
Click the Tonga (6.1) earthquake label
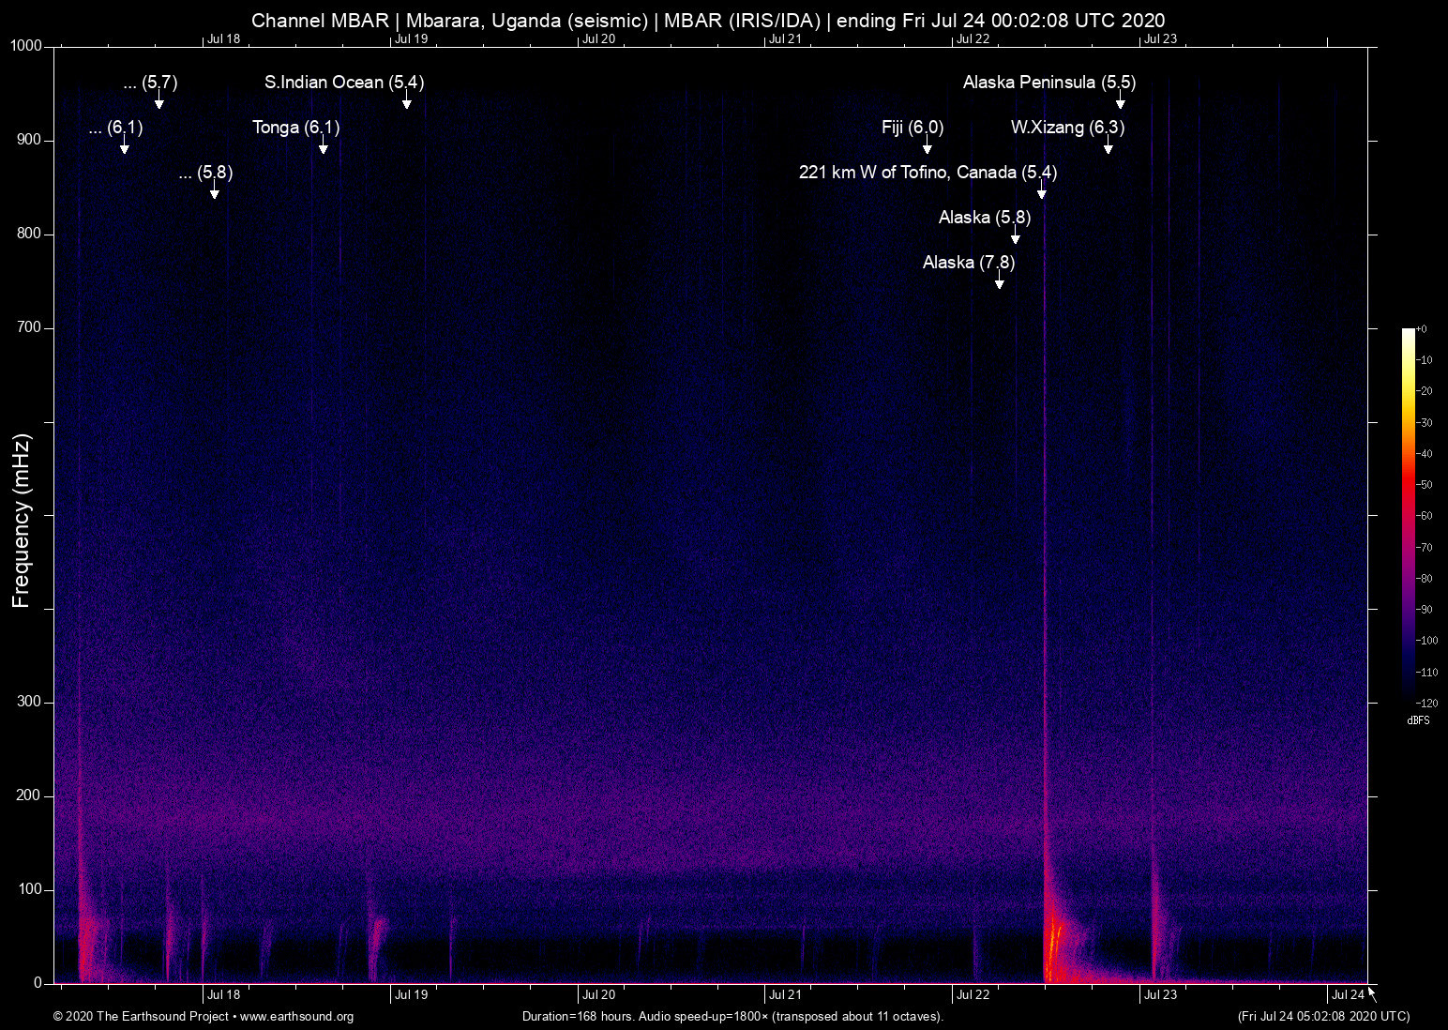coord(296,128)
